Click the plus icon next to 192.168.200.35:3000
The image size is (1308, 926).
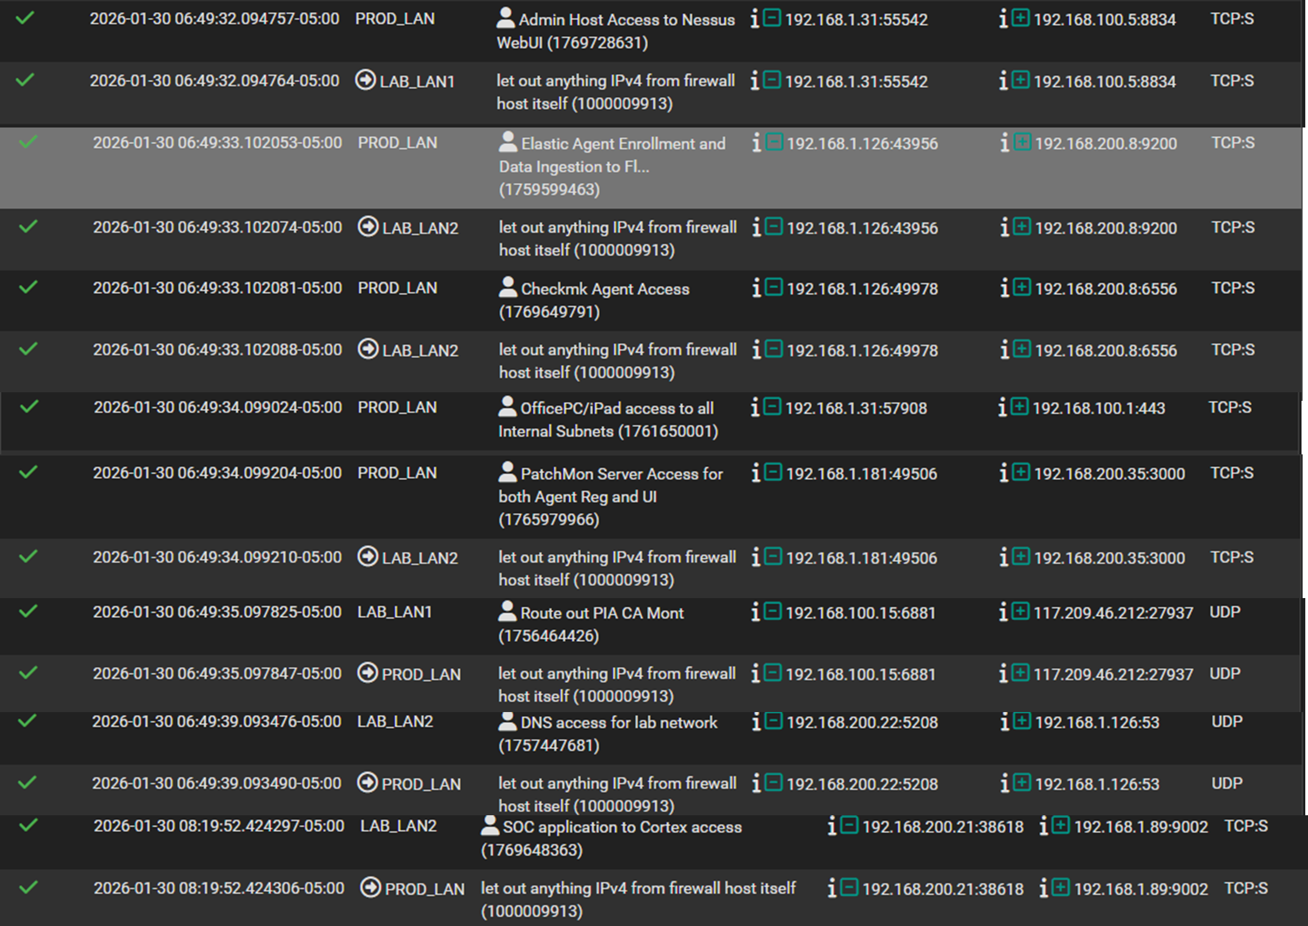click(x=1020, y=473)
